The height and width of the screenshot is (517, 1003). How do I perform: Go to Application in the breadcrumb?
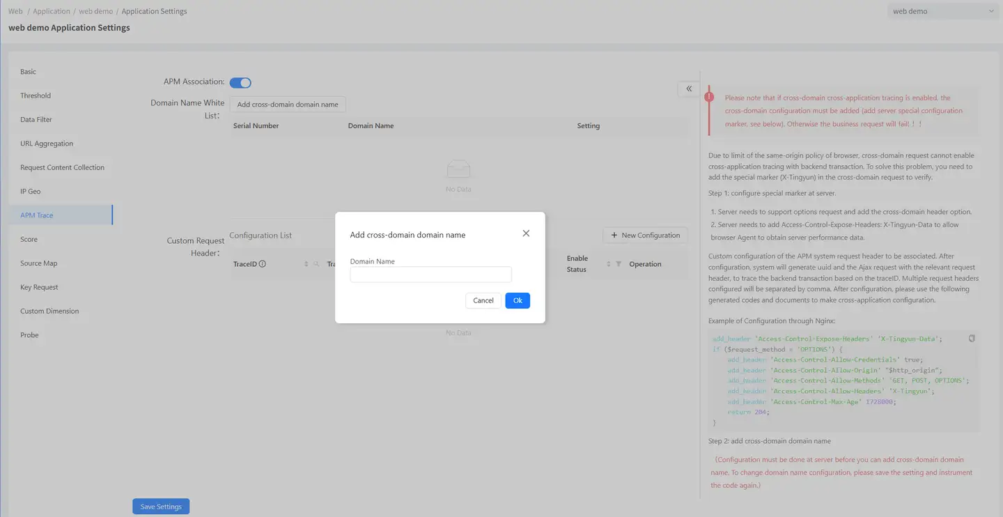point(52,11)
